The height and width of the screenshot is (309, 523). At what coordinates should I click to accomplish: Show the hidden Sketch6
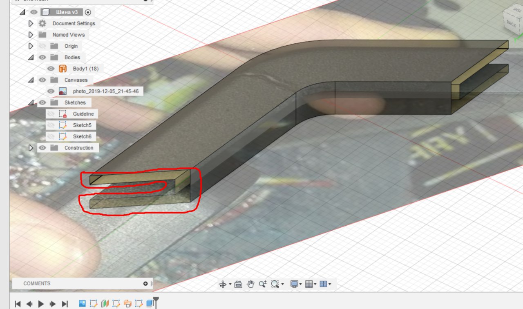(51, 136)
